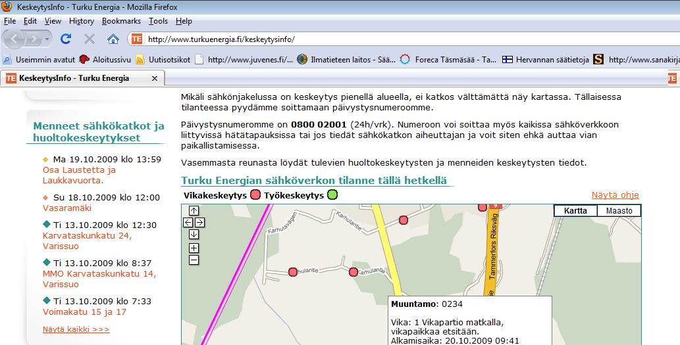The width and height of the screenshot is (680, 345).
Task: Open the Vasaramäki outage link
Action: point(66,208)
